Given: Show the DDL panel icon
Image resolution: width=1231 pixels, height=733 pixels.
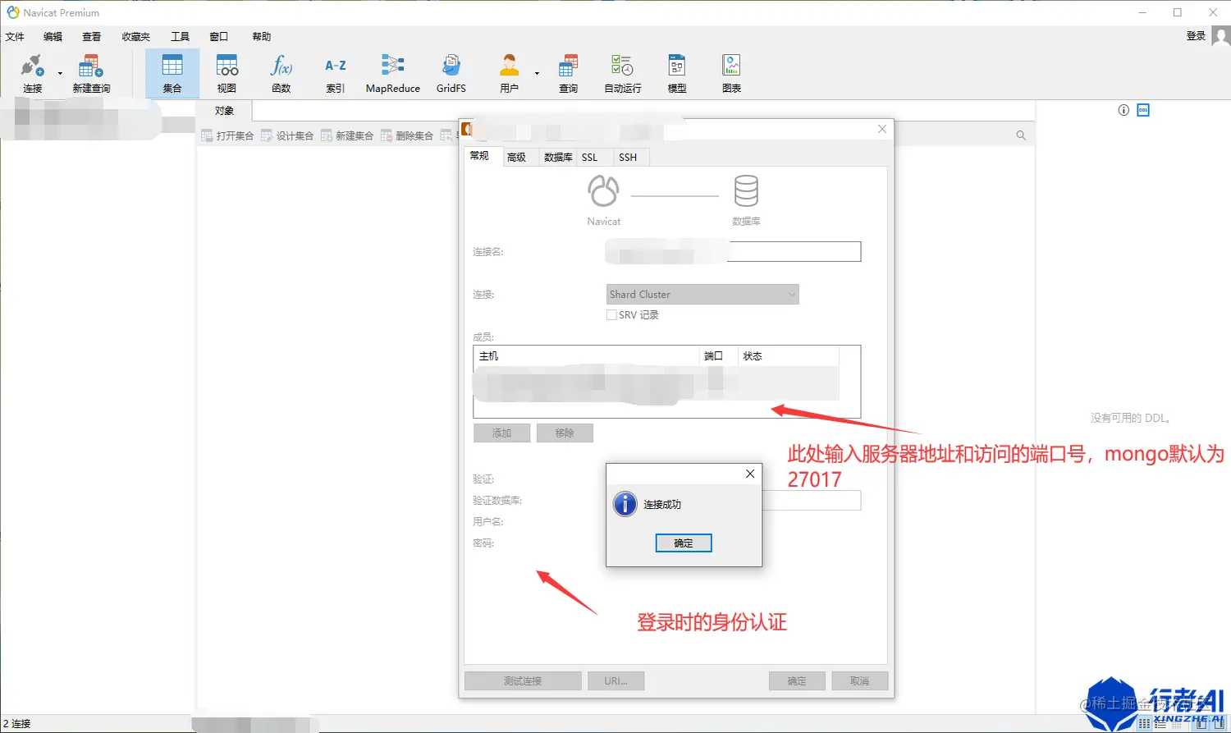Looking at the screenshot, I should click(1143, 110).
